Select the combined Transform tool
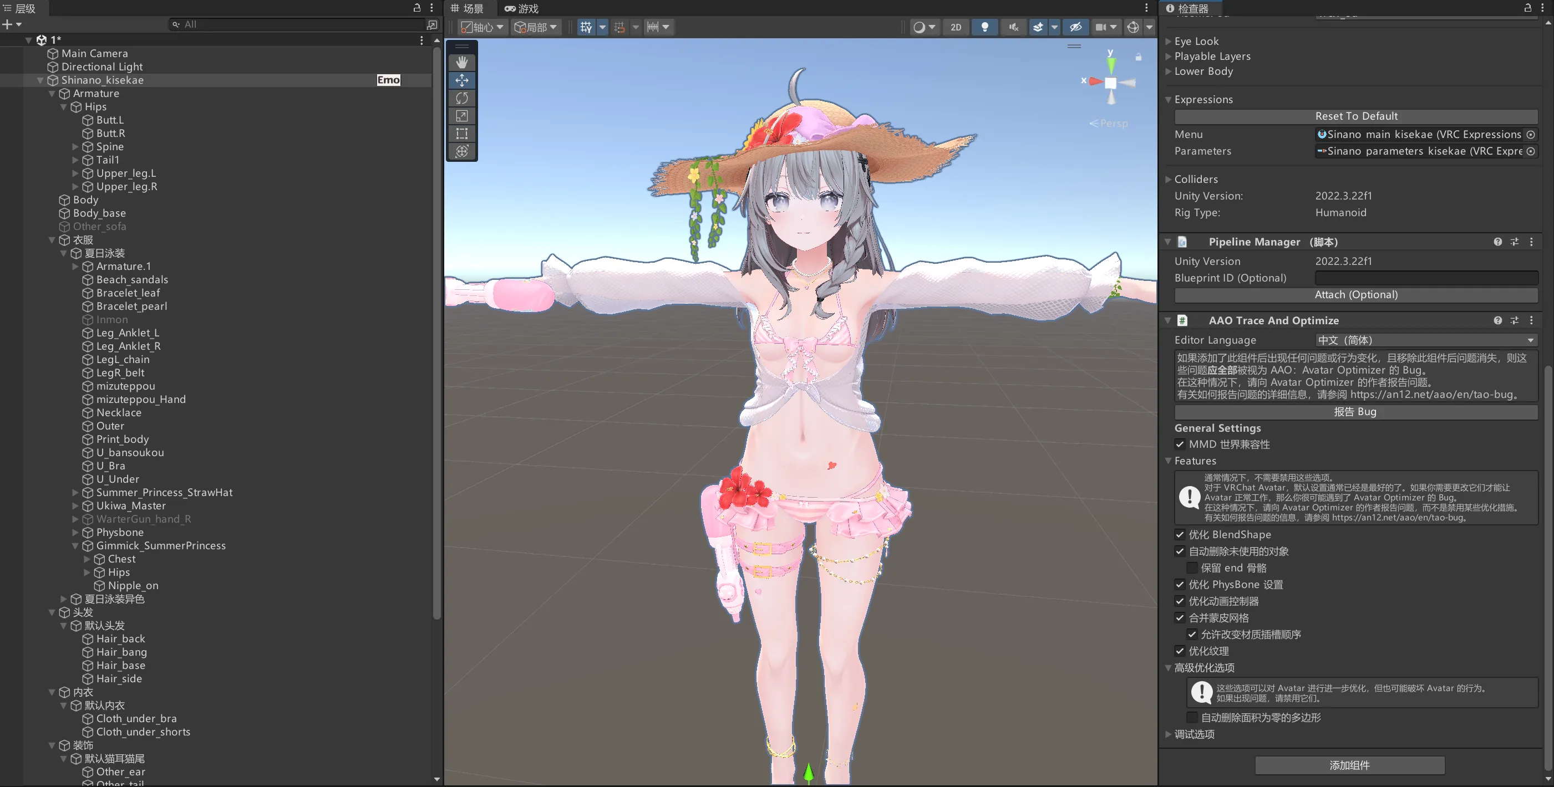 coord(461,151)
